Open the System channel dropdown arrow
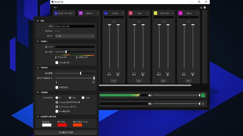This screenshot has height=136, width=243. [x=122, y=13]
